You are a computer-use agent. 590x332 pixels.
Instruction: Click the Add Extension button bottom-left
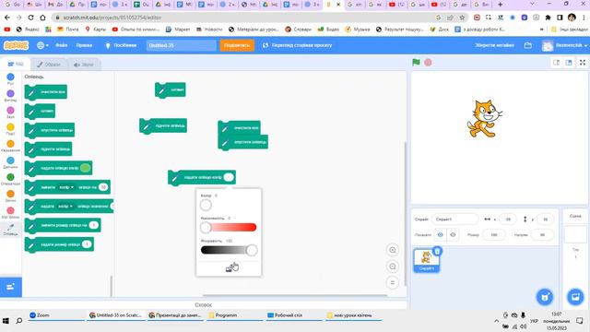pos(10,287)
